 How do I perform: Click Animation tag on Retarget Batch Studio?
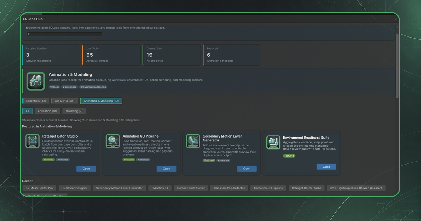click(63, 160)
